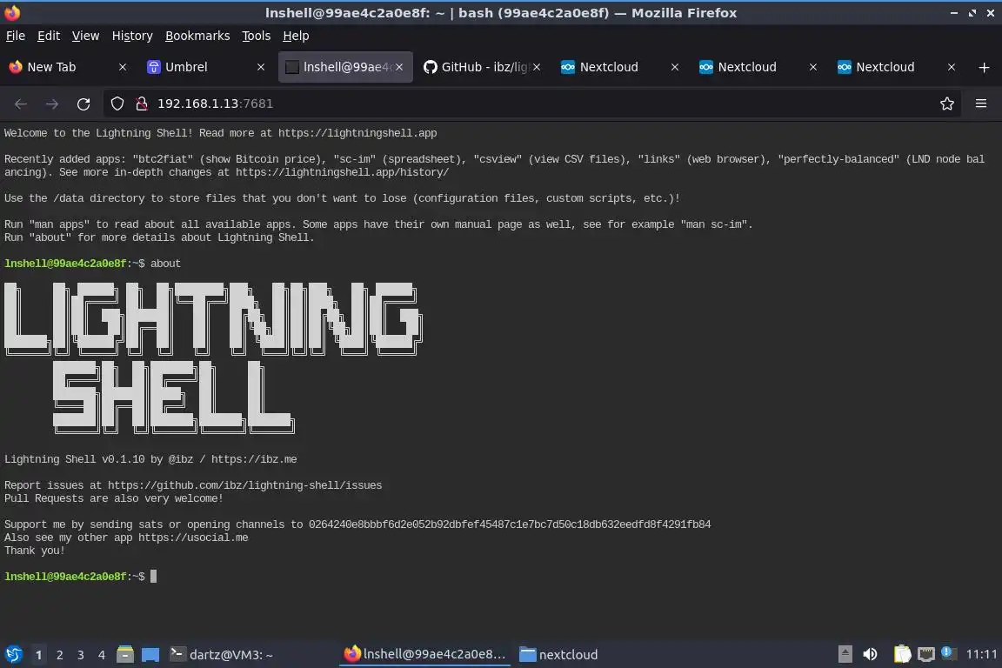Close the second Nextcloud tab
Image resolution: width=1002 pixels, height=668 pixels.
[x=813, y=67]
